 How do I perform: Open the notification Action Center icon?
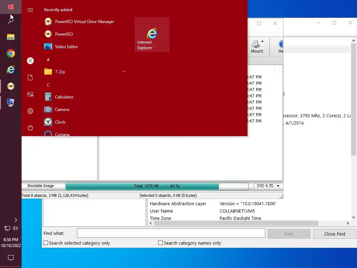pos(11,258)
